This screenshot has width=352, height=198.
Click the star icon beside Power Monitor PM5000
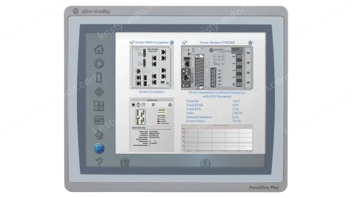pyautogui.click(x=250, y=42)
